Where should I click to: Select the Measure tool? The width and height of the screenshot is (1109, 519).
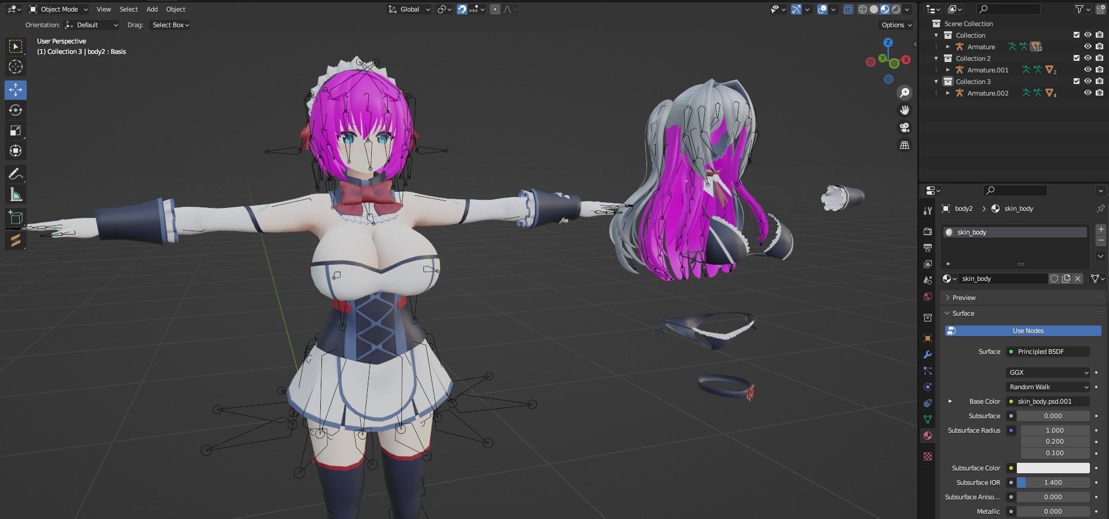[x=16, y=195]
